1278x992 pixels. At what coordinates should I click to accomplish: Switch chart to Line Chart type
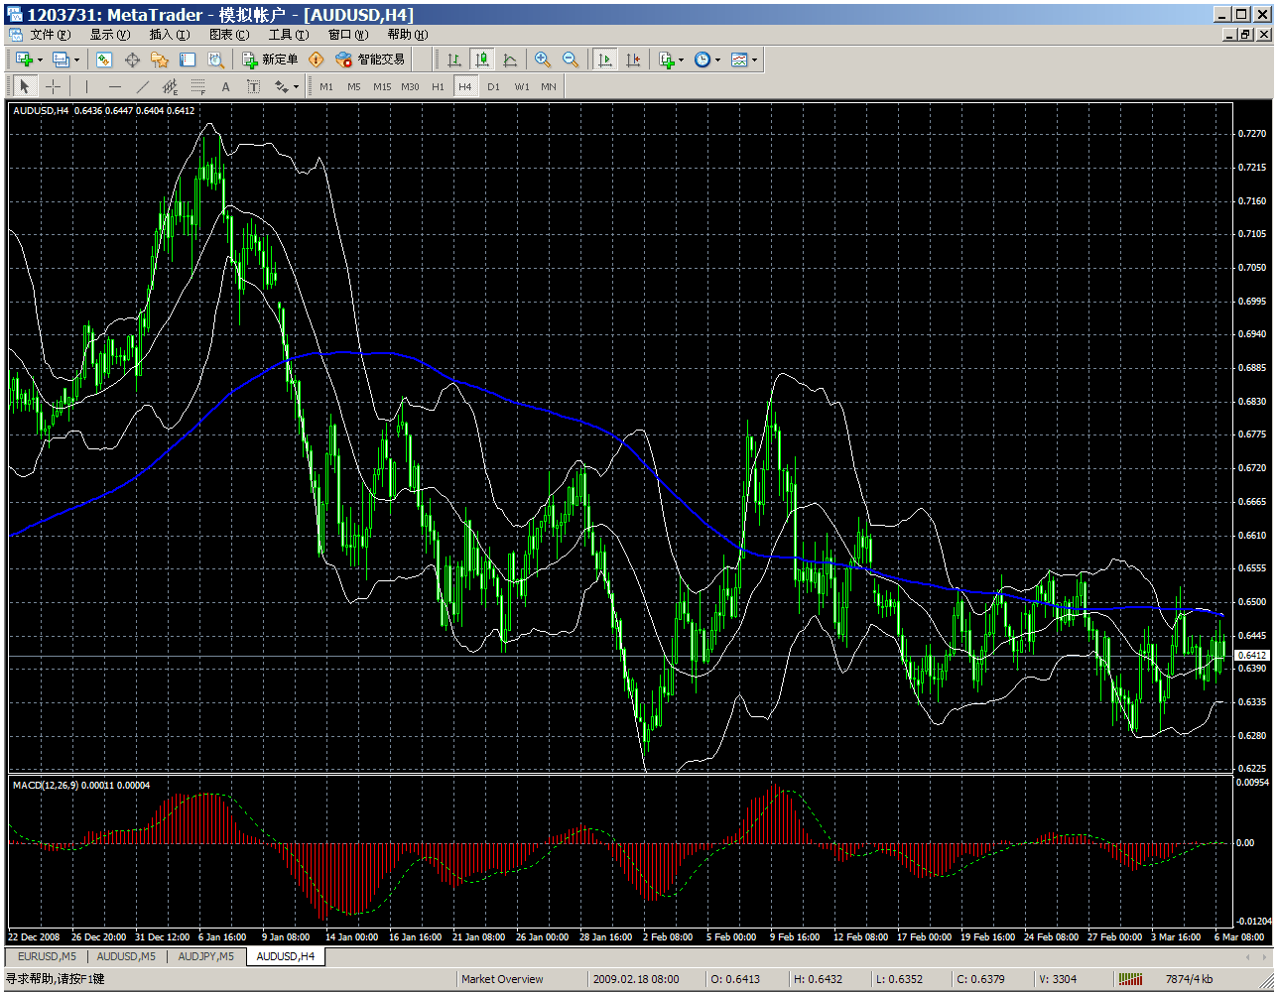(510, 60)
